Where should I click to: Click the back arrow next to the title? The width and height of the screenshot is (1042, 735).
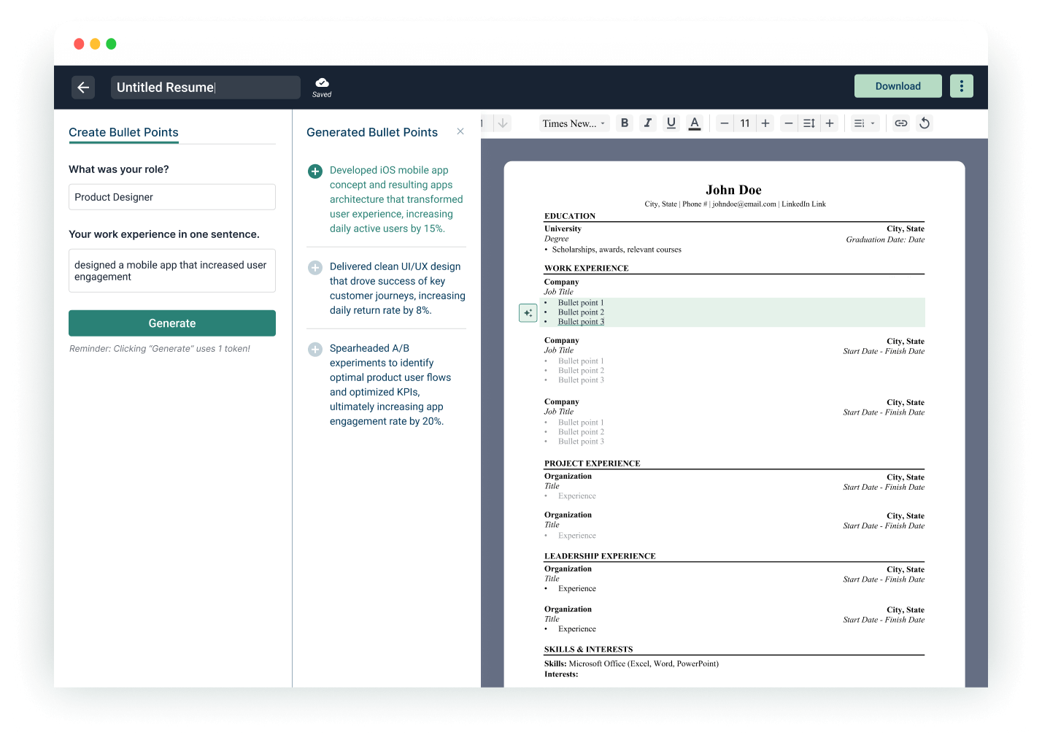pyautogui.click(x=83, y=87)
